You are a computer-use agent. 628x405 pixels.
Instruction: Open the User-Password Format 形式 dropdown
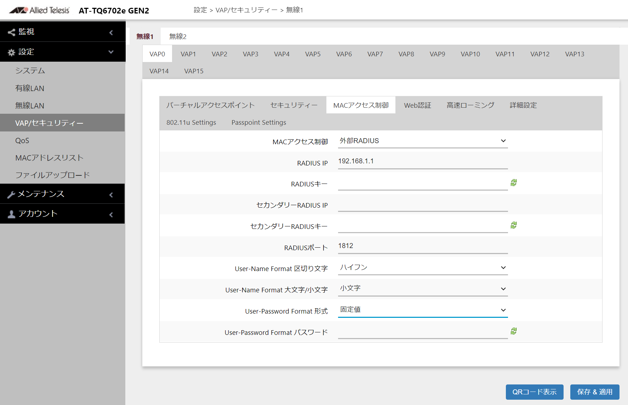[423, 310]
